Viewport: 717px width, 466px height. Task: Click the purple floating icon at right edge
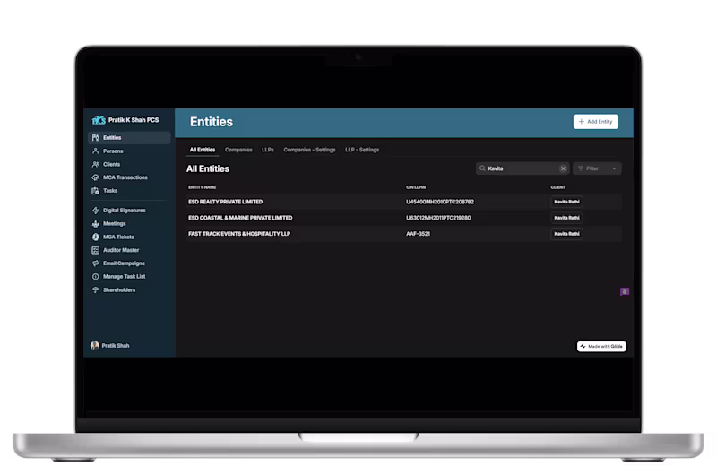click(x=625, y=291)
